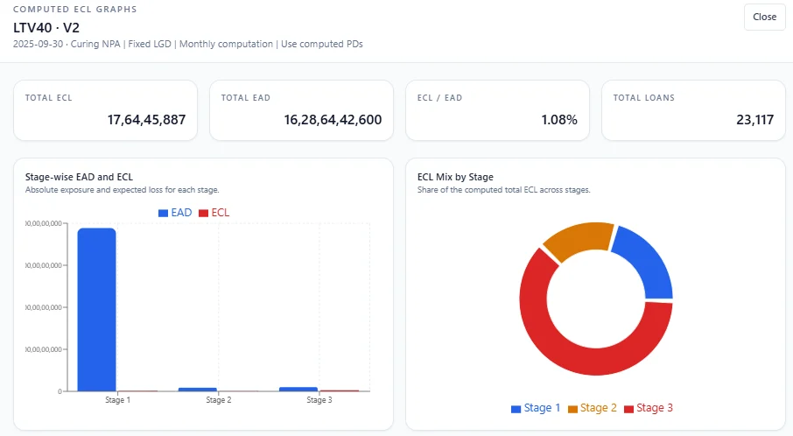
Task: Open the ECL / EAD ratio card
Action: coord(497,110)
